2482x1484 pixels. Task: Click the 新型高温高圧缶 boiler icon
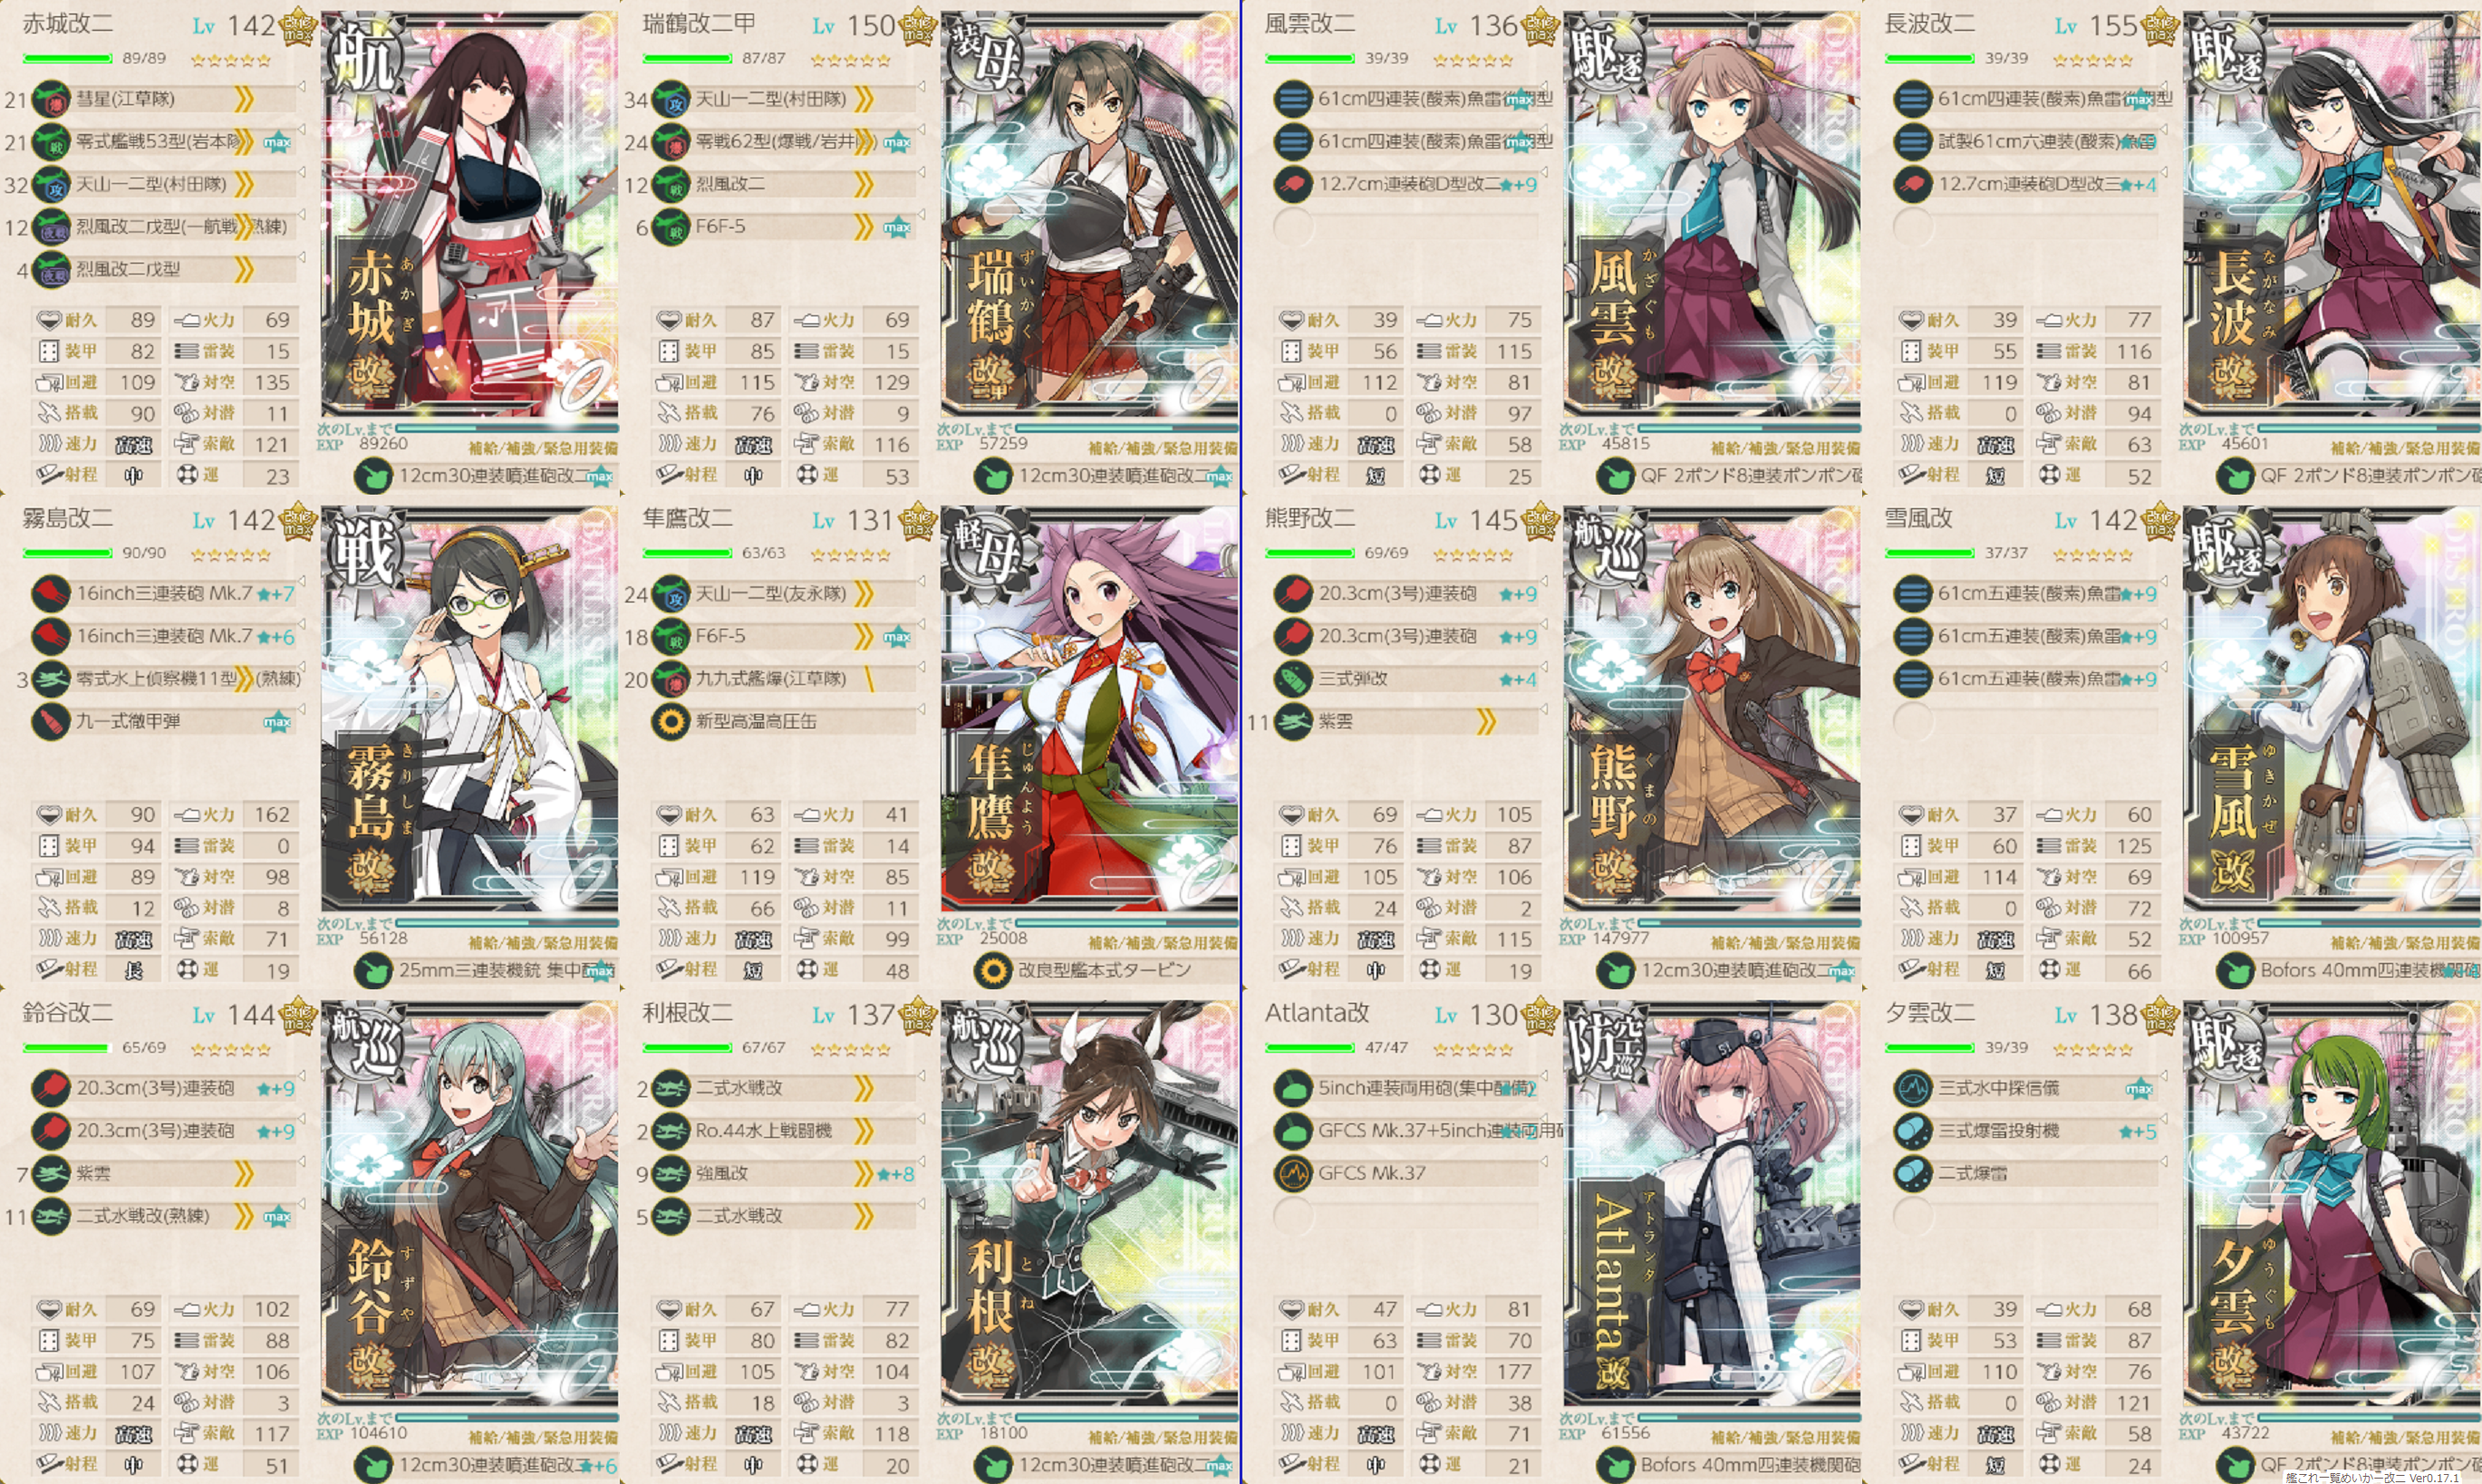point(671,721)
